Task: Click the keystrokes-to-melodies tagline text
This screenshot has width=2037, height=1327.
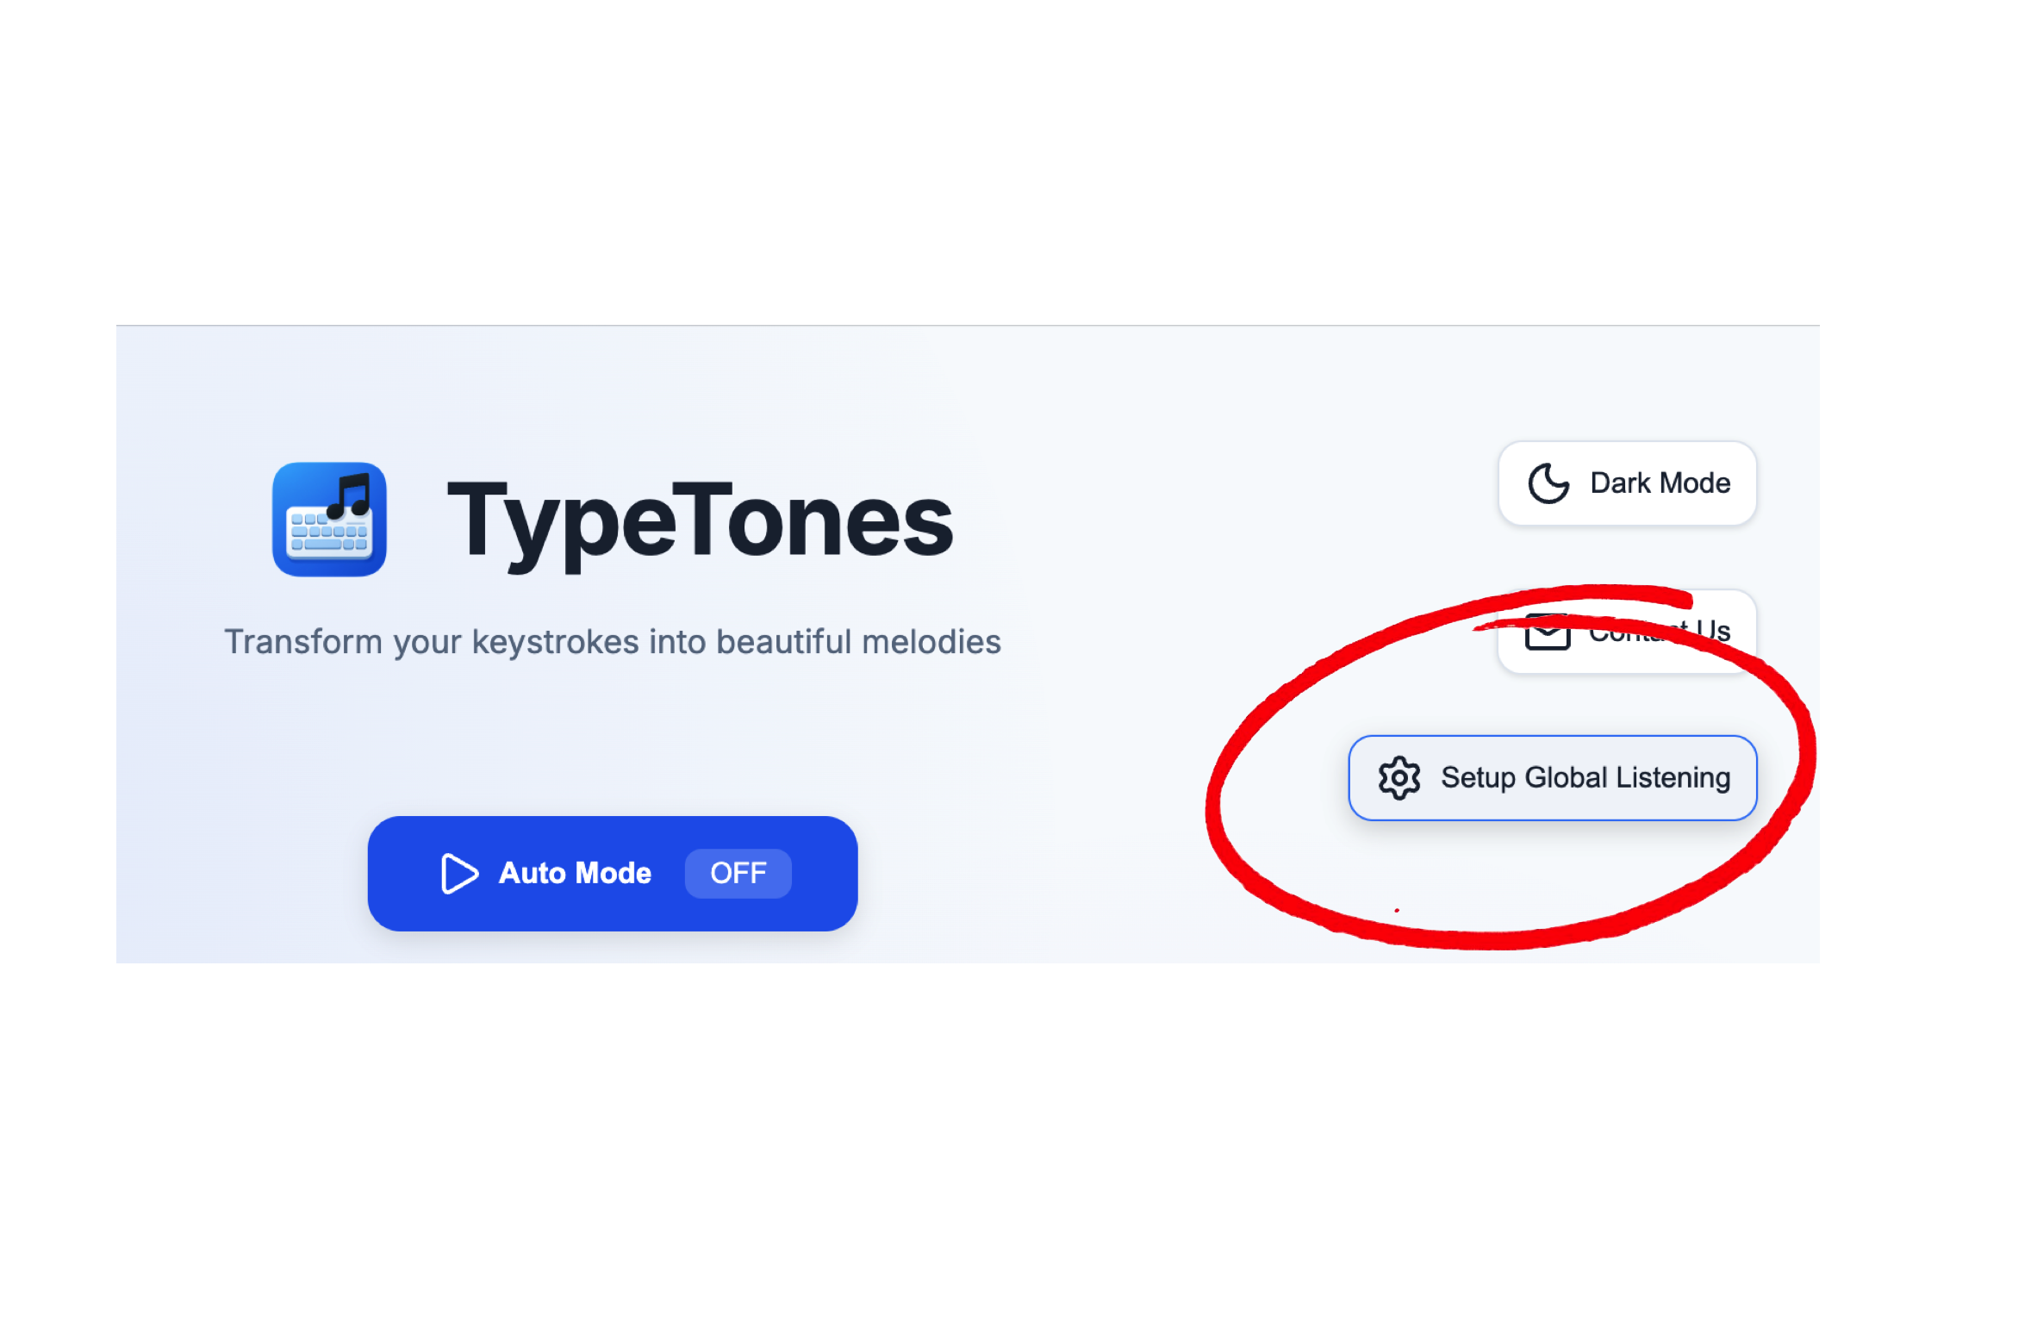Action: [x=613, y=641]
